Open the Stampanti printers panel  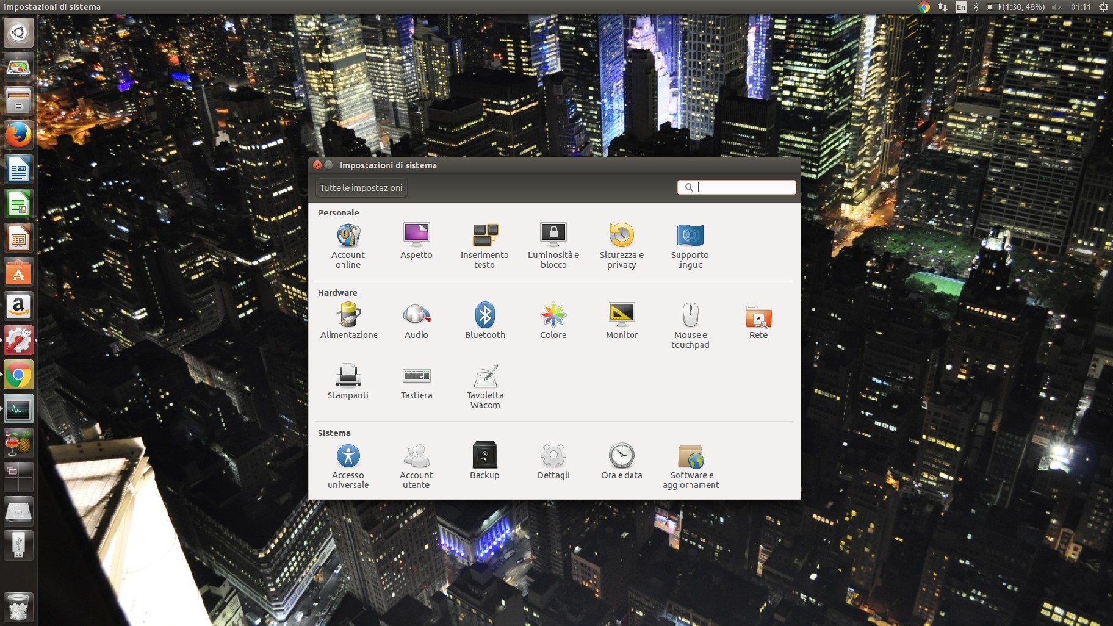tap(348, 381)
